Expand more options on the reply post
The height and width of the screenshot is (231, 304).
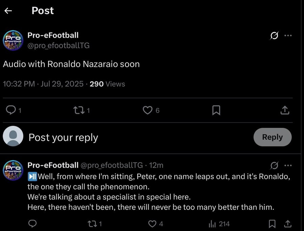(288, 165)
